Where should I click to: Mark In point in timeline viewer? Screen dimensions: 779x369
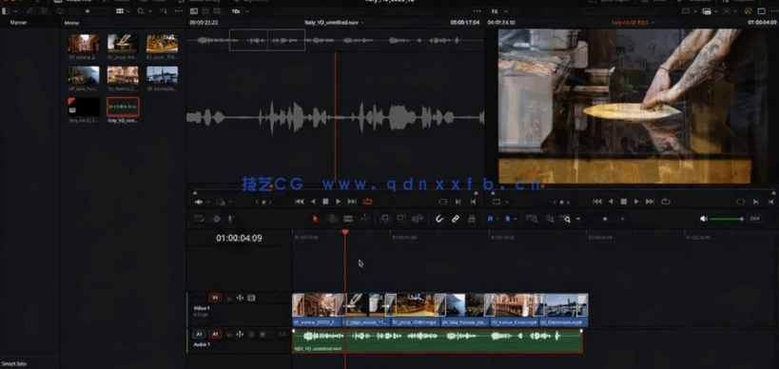[755, 202]
